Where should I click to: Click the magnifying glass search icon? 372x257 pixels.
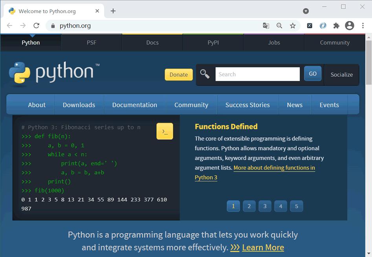tap(205, 74)
